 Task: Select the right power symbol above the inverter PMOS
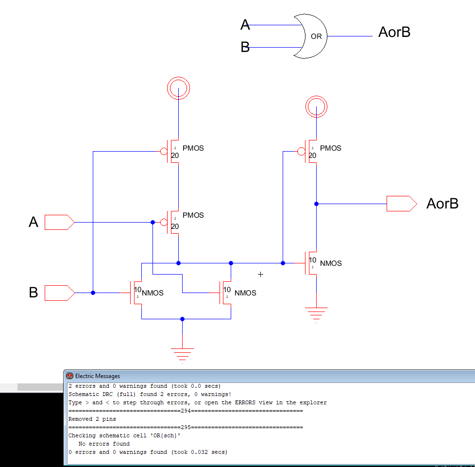click(316, 107)
